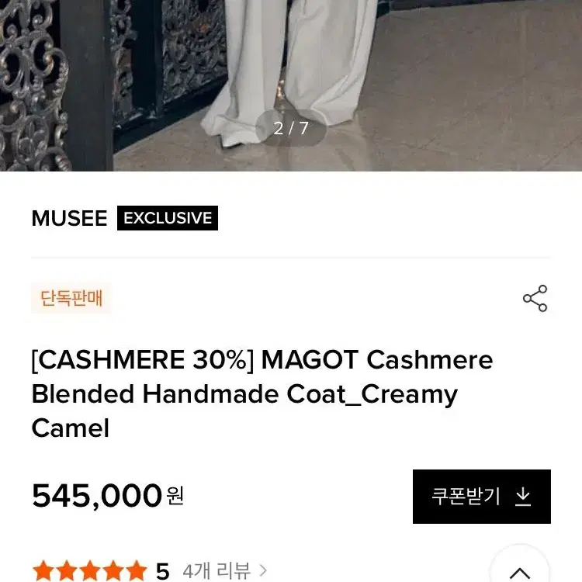This screenshot has width=582, height=582.
Task: Click the 545,000원 price
Action: (x=108, y=496)
